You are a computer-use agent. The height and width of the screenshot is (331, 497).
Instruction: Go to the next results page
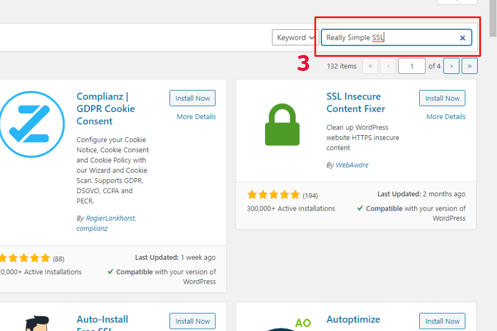tap(451, 66)
